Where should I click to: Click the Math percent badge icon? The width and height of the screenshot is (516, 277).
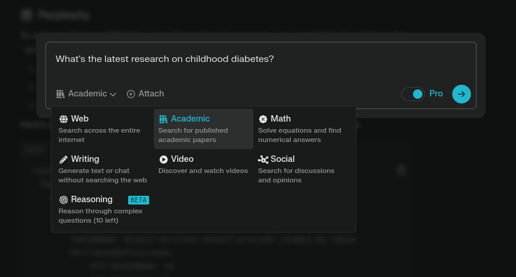point(263,119)
